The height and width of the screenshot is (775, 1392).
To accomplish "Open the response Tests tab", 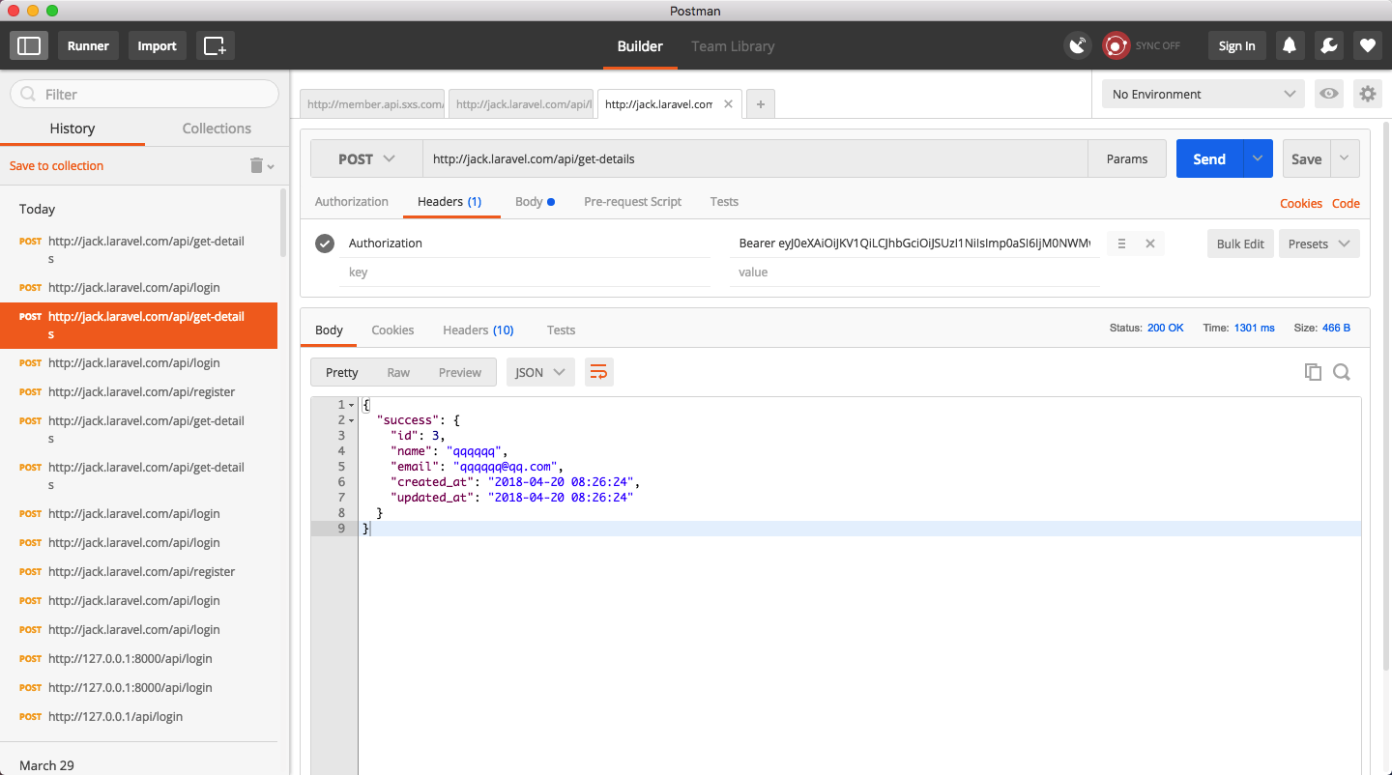I will click(561, 330).
